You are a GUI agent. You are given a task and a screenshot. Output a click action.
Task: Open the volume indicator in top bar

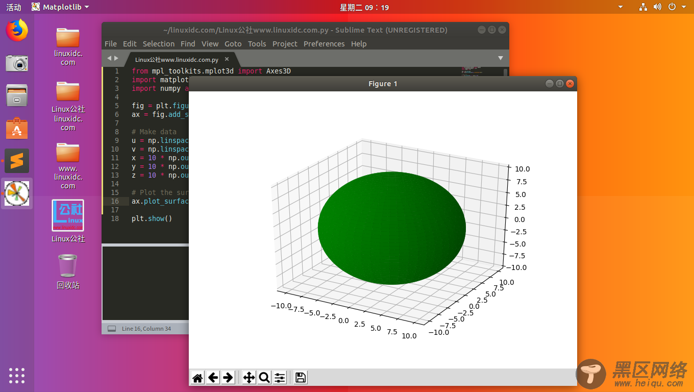(657, 7)
